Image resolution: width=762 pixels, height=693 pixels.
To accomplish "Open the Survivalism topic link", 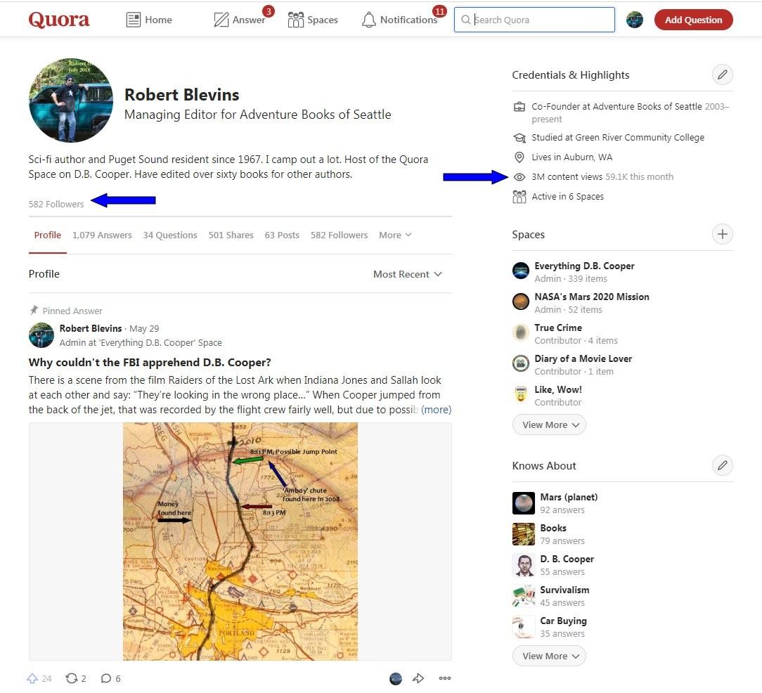I will (564, 590).
